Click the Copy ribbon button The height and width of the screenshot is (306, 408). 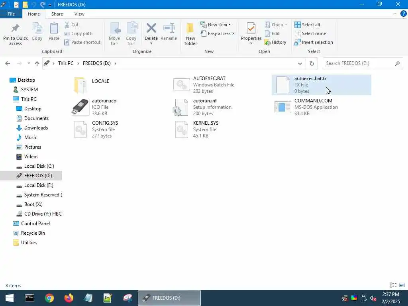click(x=37, y=32)
